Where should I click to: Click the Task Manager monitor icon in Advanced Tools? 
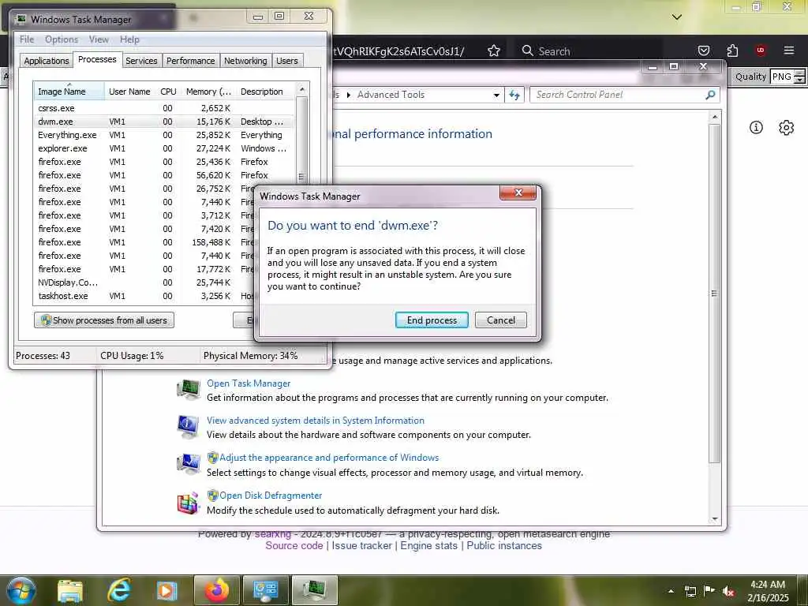click(188, 389)
